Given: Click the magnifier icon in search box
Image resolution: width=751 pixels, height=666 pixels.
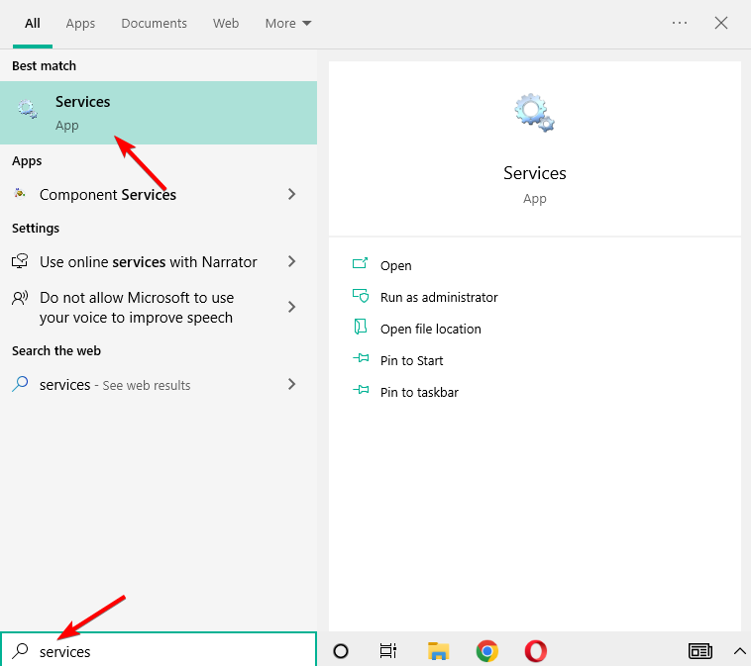Looking at the screenshot, I should tap(20, 651).
